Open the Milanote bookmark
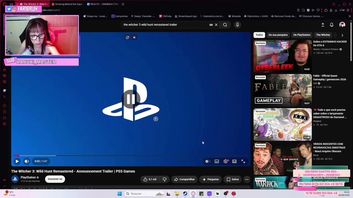Viewport: 353px width, 198px height. click(x=234, y=16)
